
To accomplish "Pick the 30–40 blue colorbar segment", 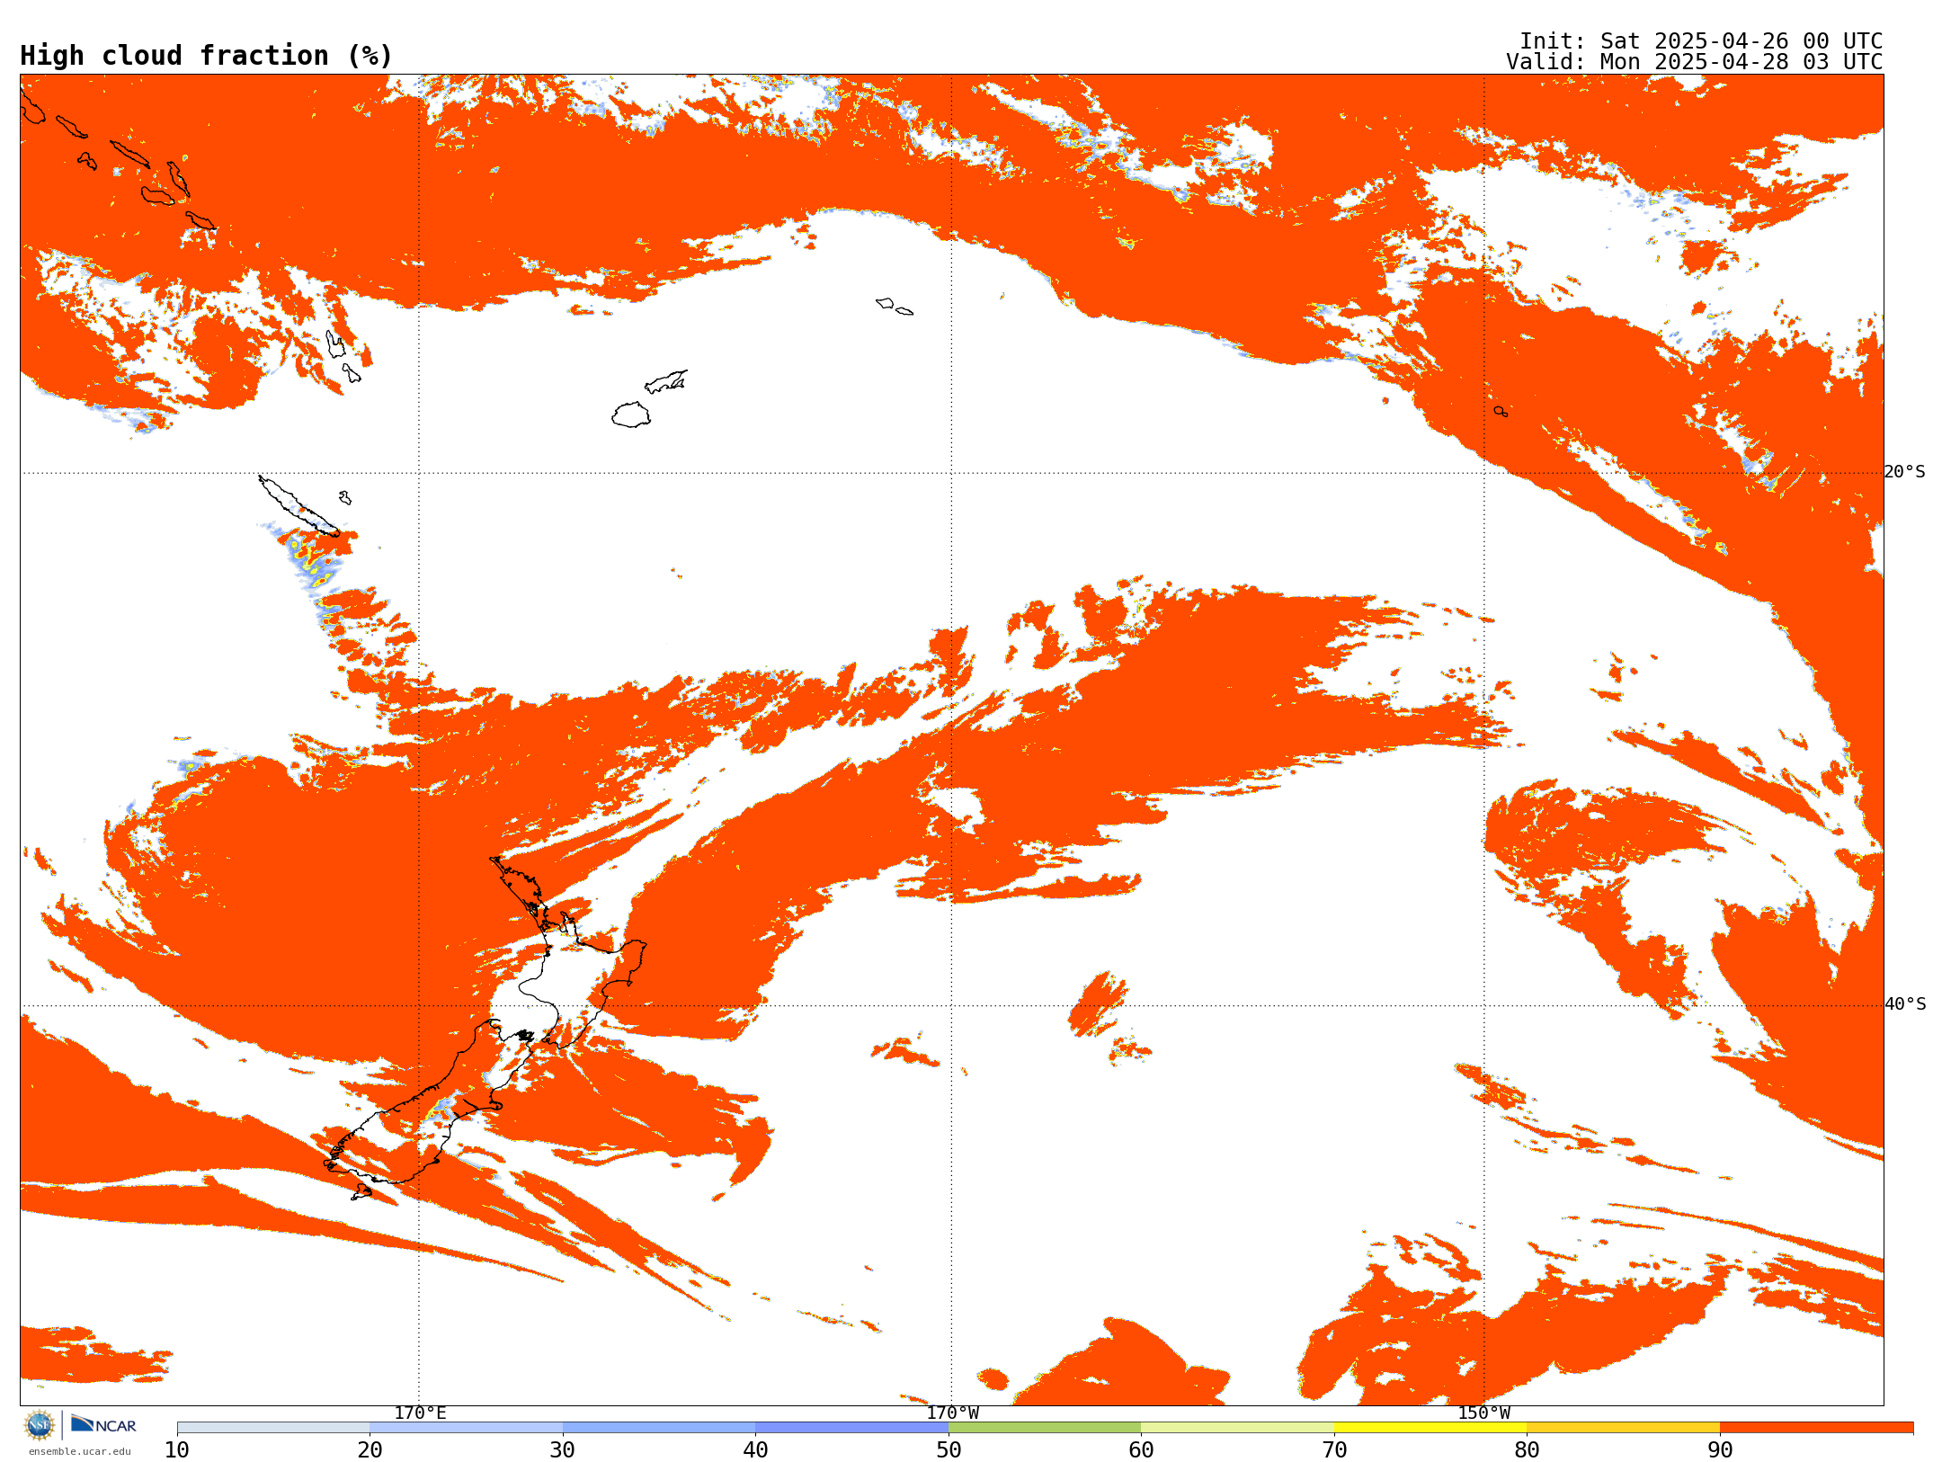I will click(x=659, y=1428).
